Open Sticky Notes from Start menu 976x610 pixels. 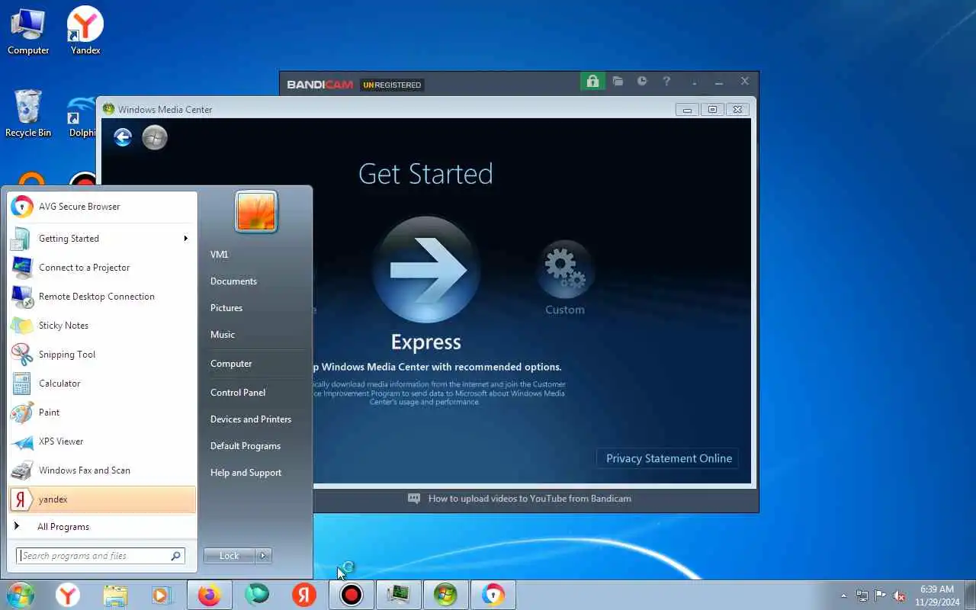coord(102,326)
